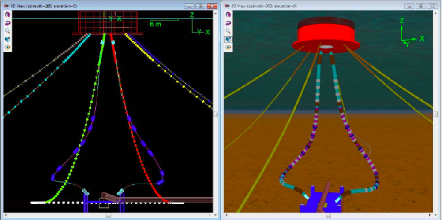Minimize the right 3D View window
Viewport: 442px width, 221px height.
pos(410,6)
